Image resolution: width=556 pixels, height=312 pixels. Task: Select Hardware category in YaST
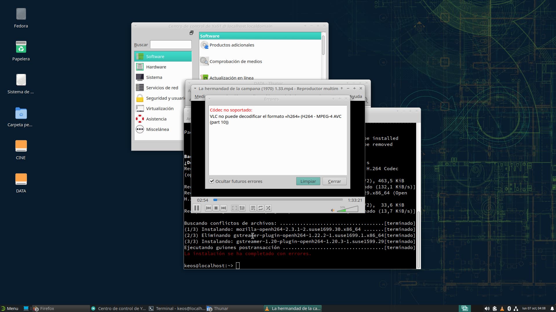click(x=156, y=67)
